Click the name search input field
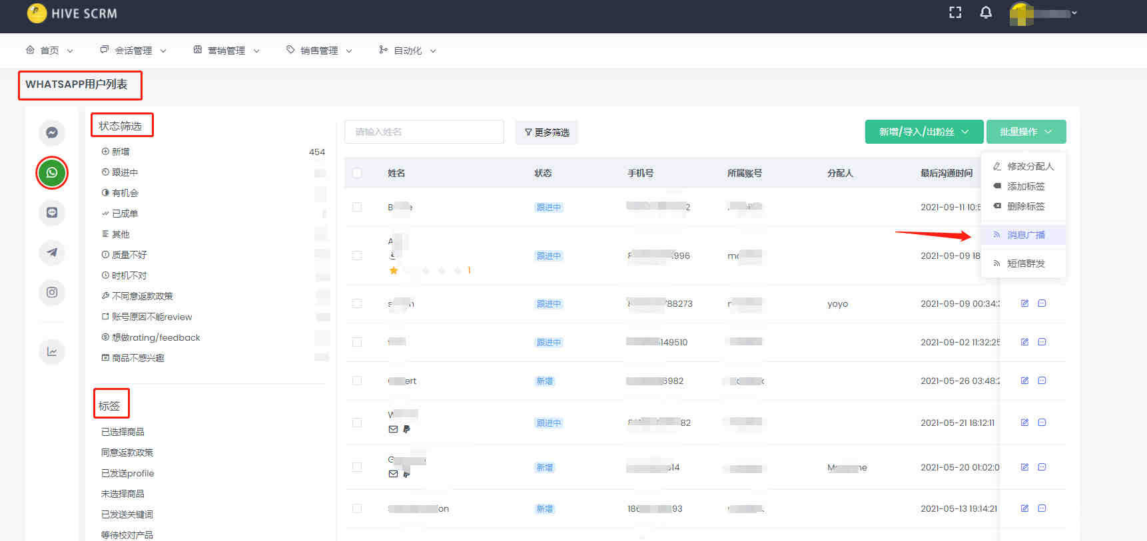The image size is (1147, 541). (424, 132)
